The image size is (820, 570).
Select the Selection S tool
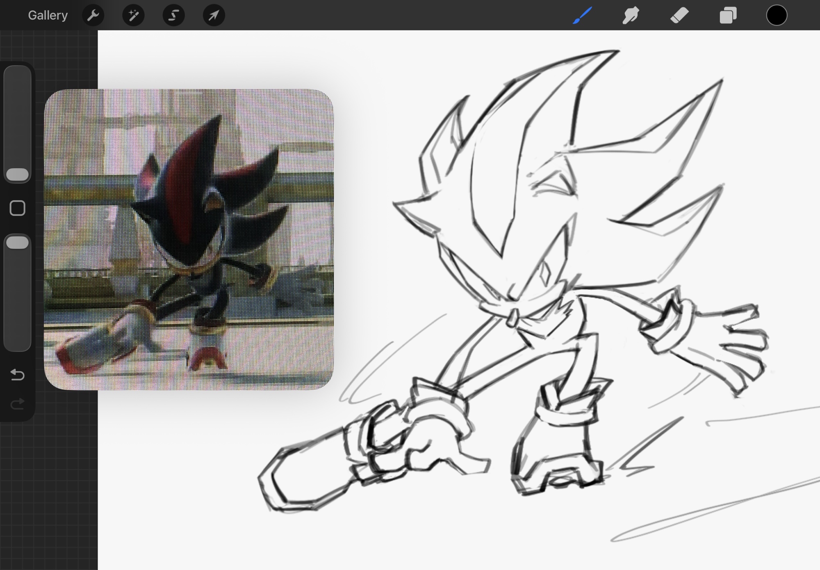tap(173, 16)
